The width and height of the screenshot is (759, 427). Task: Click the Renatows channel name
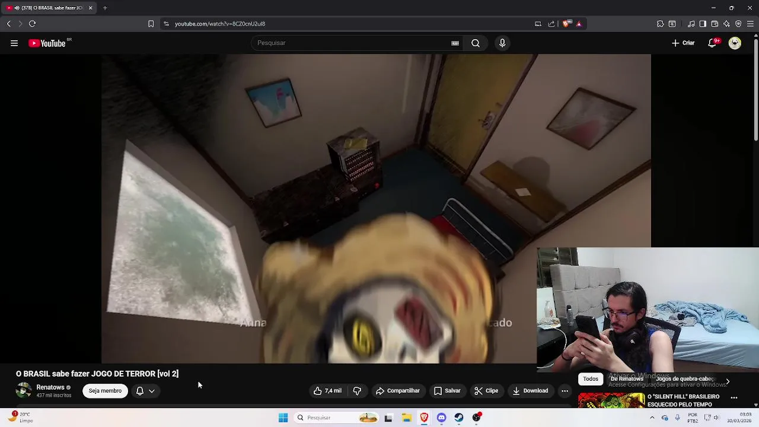coord(50,387)
